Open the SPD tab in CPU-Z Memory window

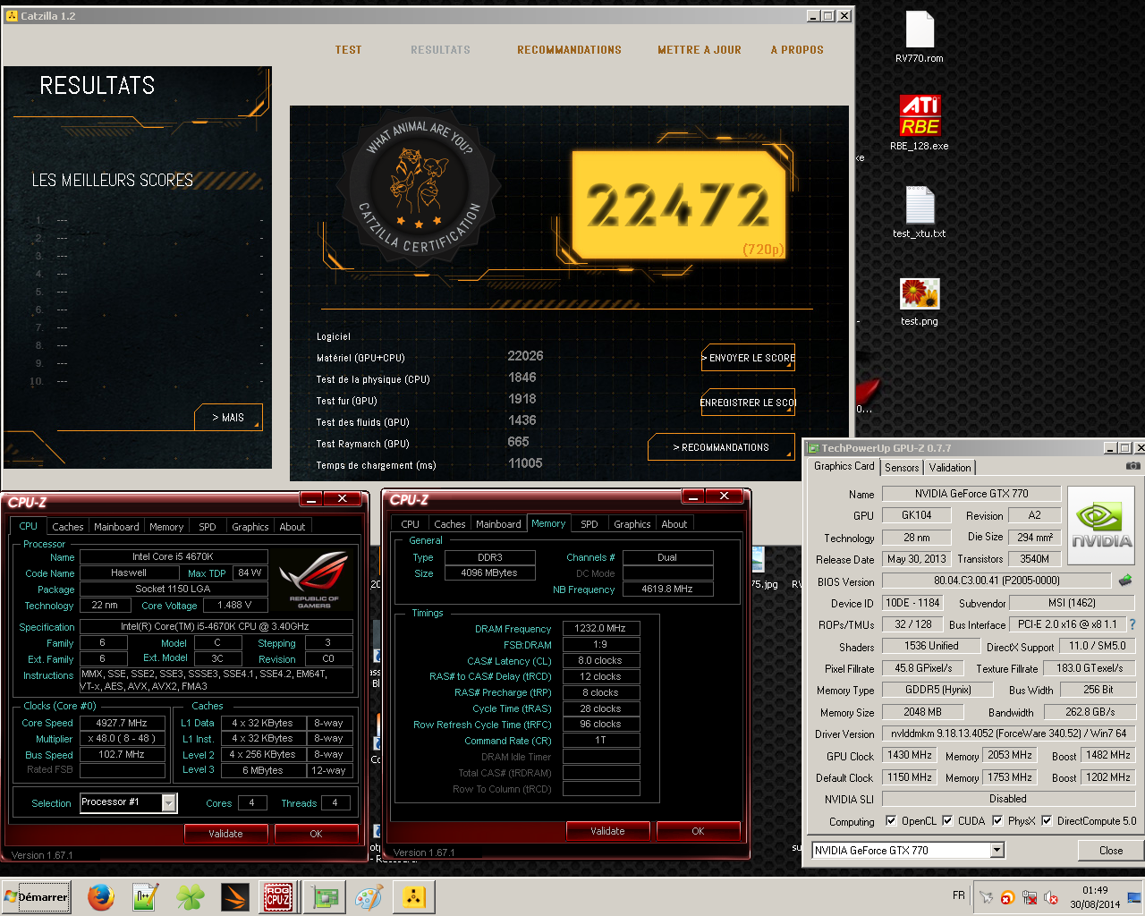click(x=589, y=524)
